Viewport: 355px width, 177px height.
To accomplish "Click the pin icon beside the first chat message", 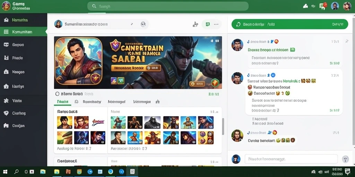I will (346, 41).
